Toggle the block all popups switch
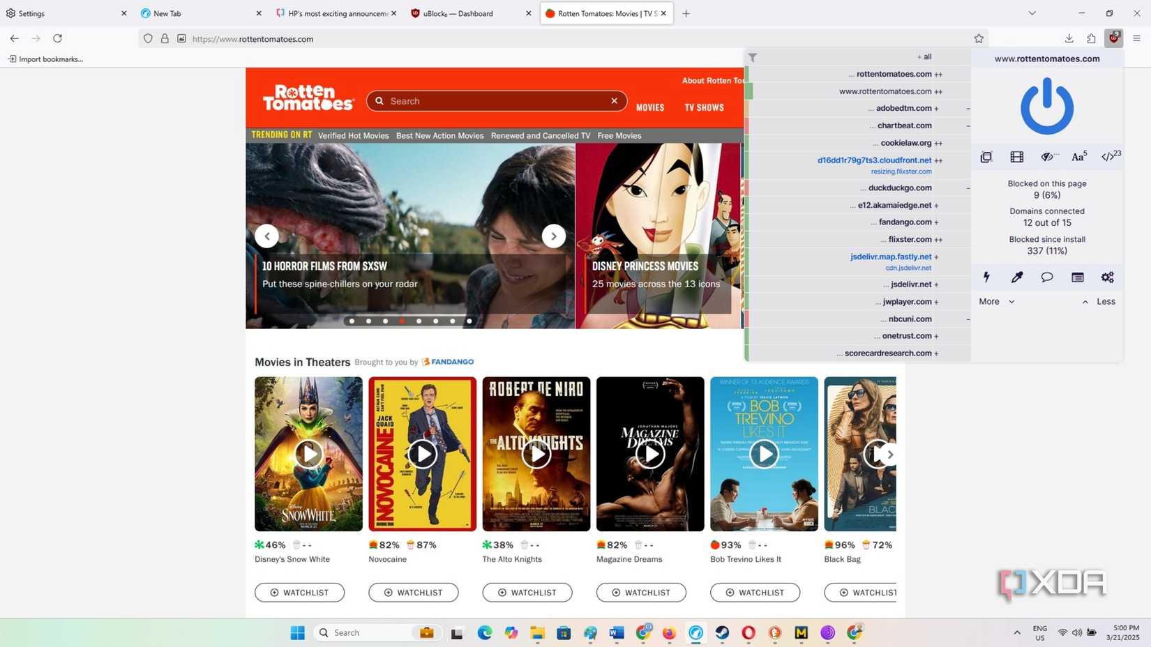 click(986, 157)
